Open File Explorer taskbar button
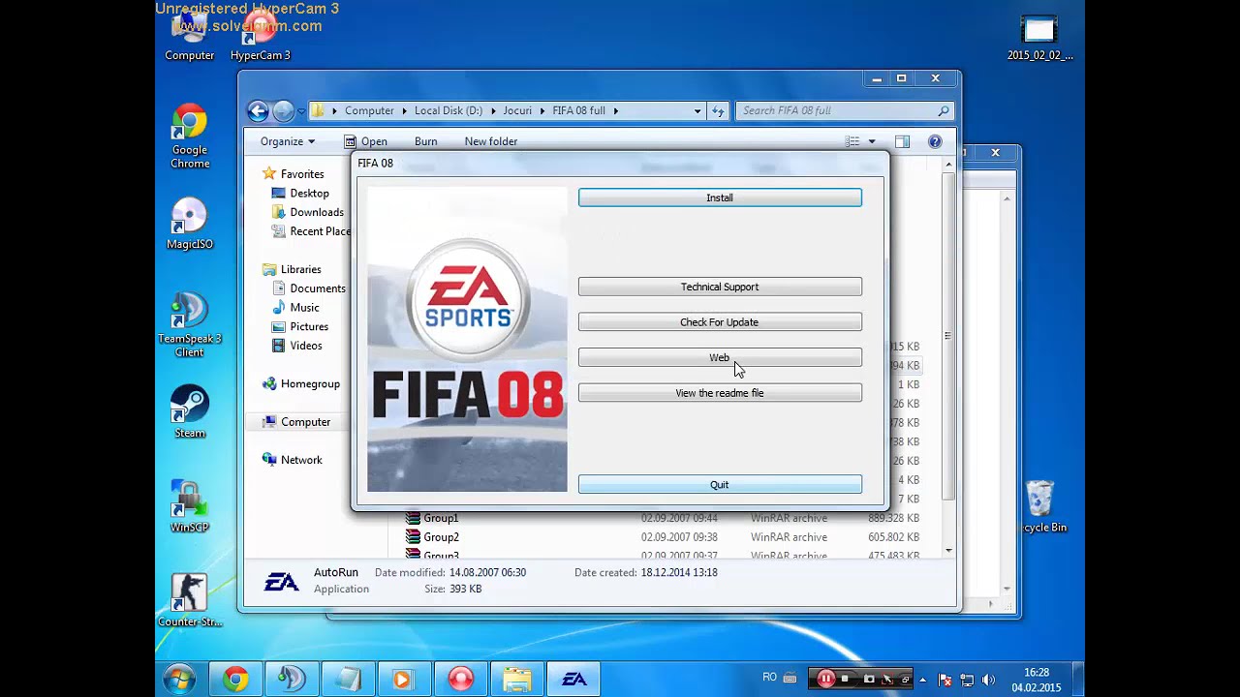The image size is (1240, 697). click(516, 680)
